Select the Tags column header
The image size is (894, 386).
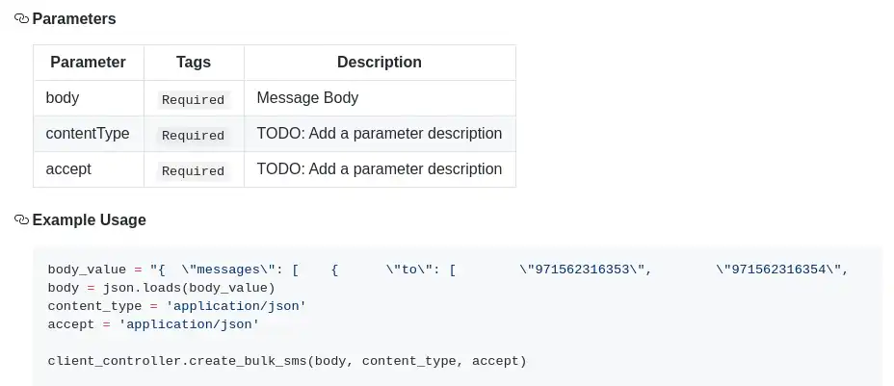(x=194, y=63)
